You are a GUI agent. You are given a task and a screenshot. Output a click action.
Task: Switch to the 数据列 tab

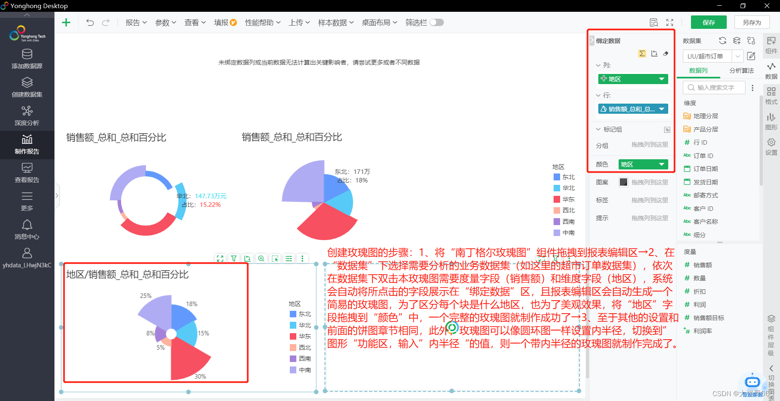tap(698, 70)
